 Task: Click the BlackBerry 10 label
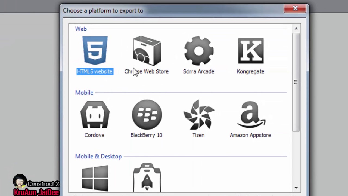(147, 135)
